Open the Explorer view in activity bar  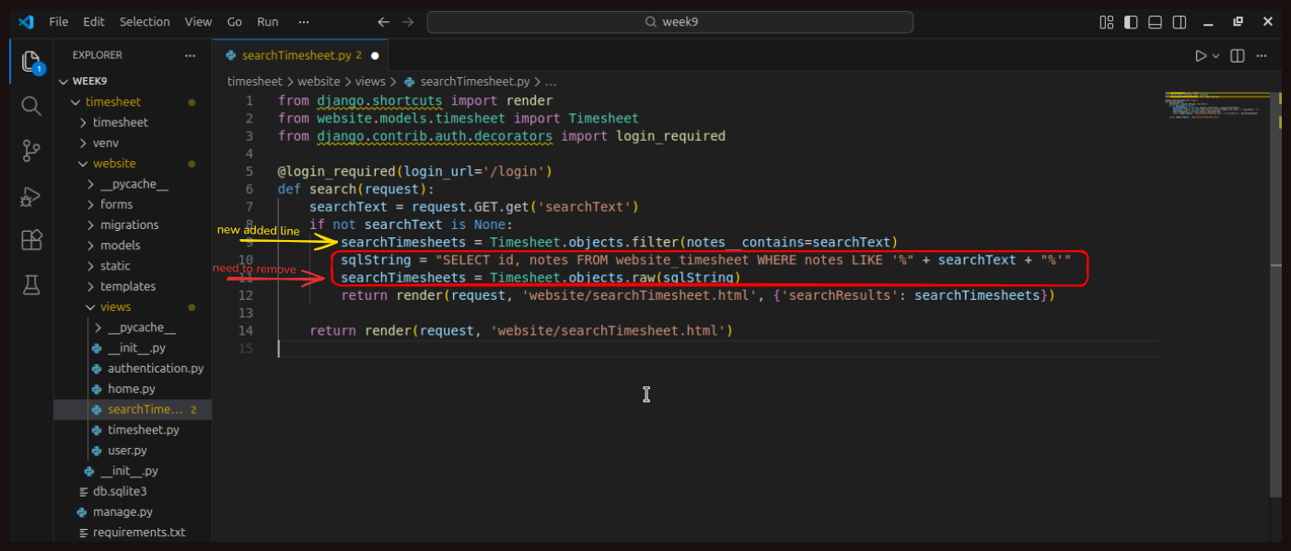[31, 63]
